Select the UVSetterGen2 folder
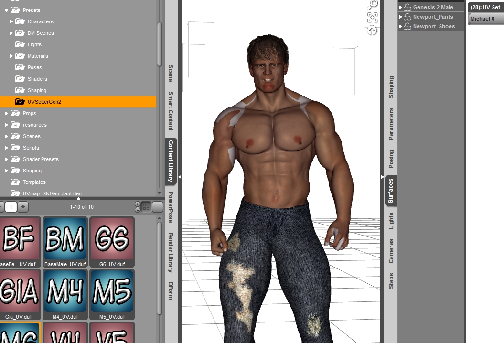Screen dimensions: 504x343 tap(78, 102)
